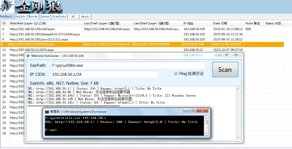Image resolution: width=292 pixels, height=149 pixels.
Task: Click cmd output line URL: http://192.168.50.1/
Action: pos(121,122)
